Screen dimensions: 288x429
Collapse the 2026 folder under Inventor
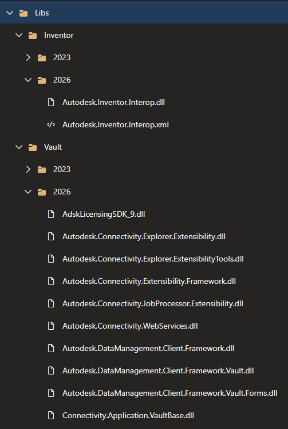tap(28, 80)
